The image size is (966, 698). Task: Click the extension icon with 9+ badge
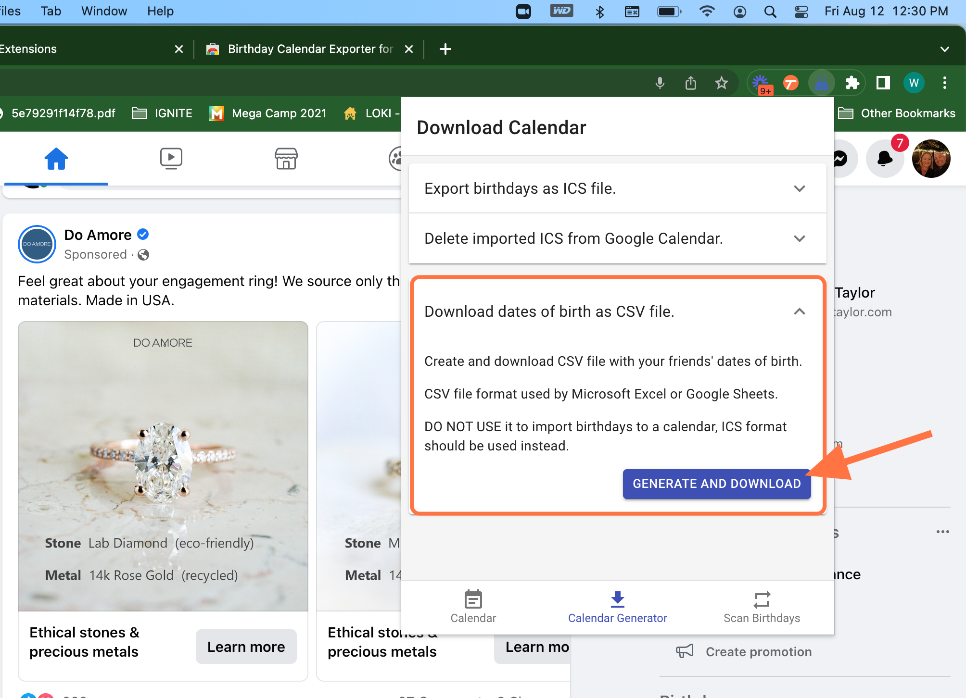click(762, 84)
